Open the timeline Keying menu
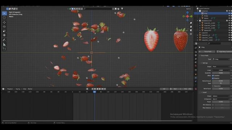232x130 pixels. (18, 89)
